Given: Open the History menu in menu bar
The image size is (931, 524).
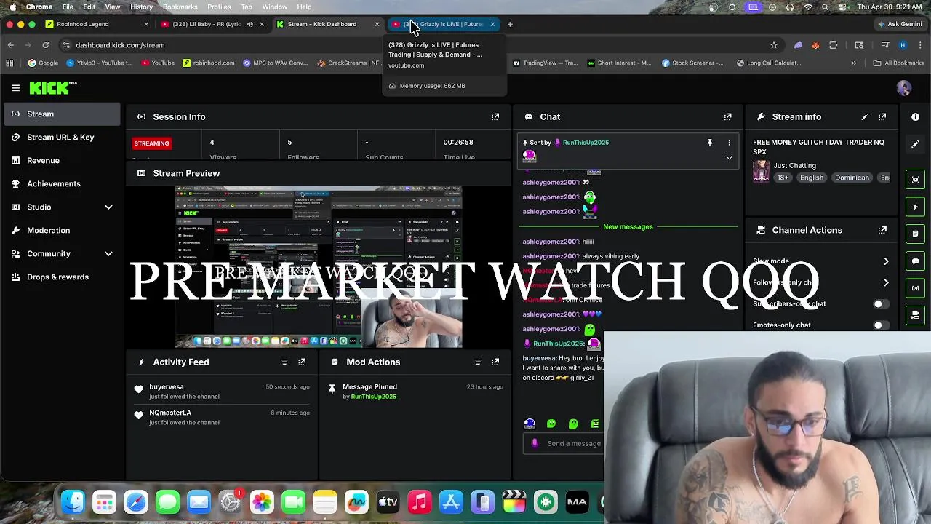Looking at the screenshot, I should tap(141, 7).
